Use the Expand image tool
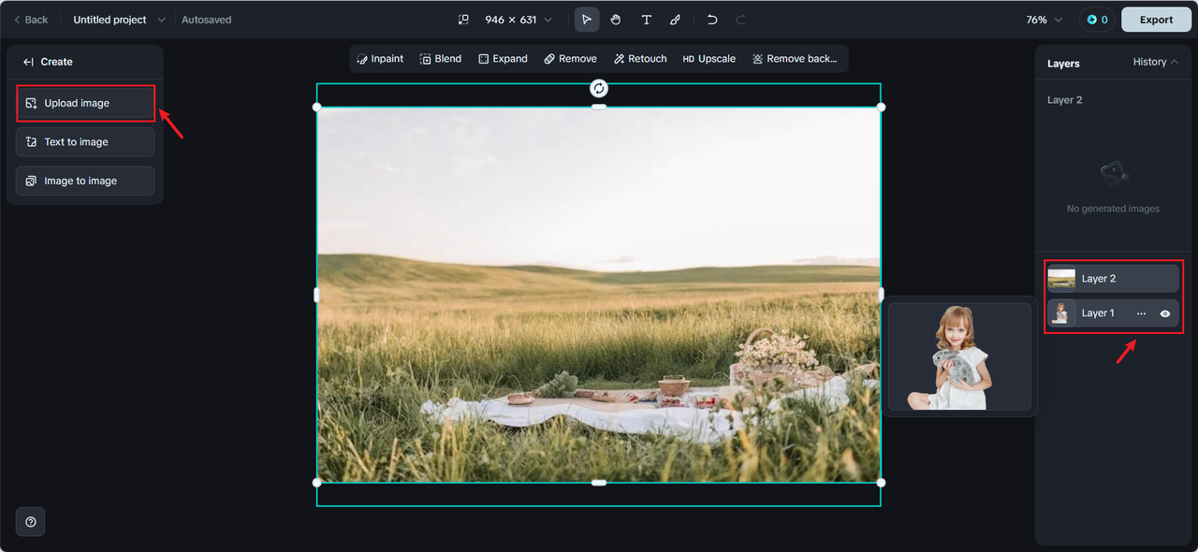 pyautogui.click(x=504, y=59)
